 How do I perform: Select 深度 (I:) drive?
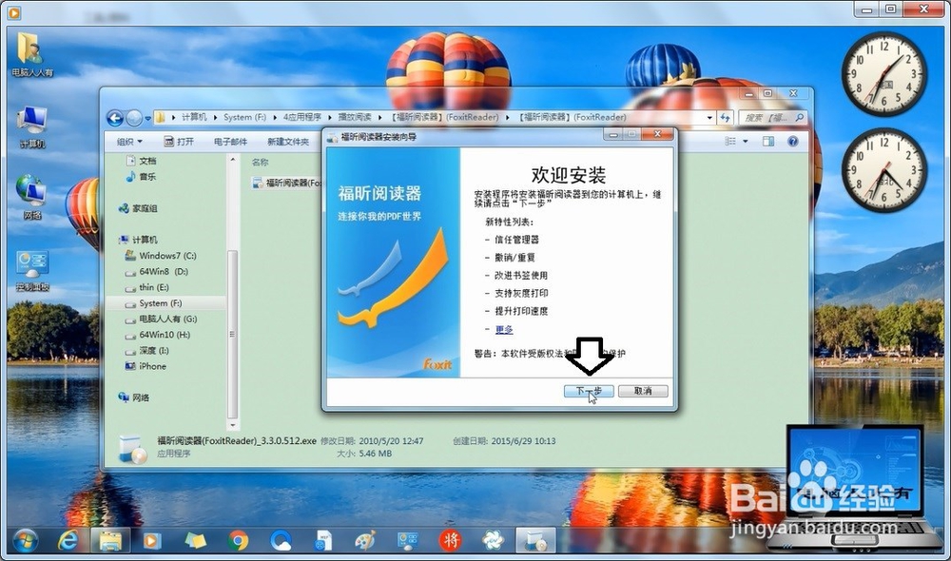(x=146, y=350)
